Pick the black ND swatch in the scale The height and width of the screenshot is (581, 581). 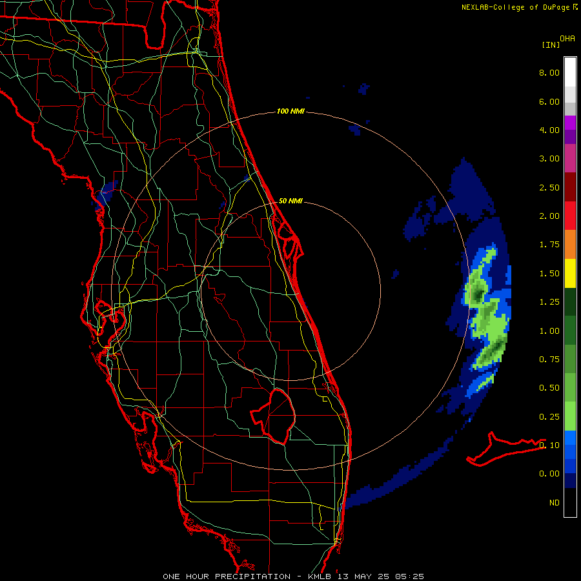(570, 502)
